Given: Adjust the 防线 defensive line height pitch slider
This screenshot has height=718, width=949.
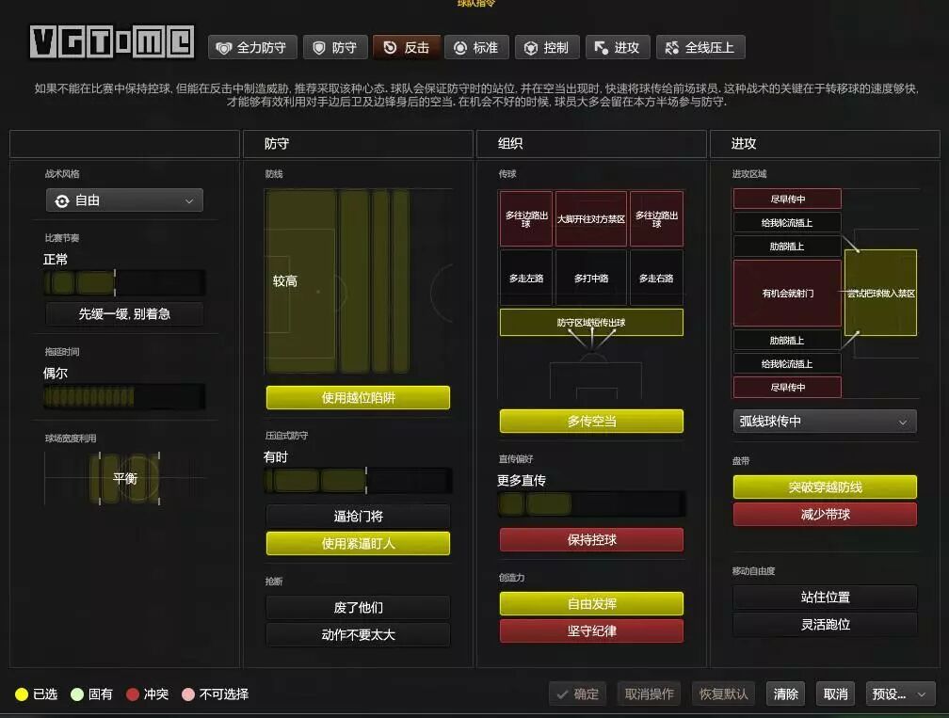Looking at the screenshot, I should pyautogui.click(x=358, y=281).
